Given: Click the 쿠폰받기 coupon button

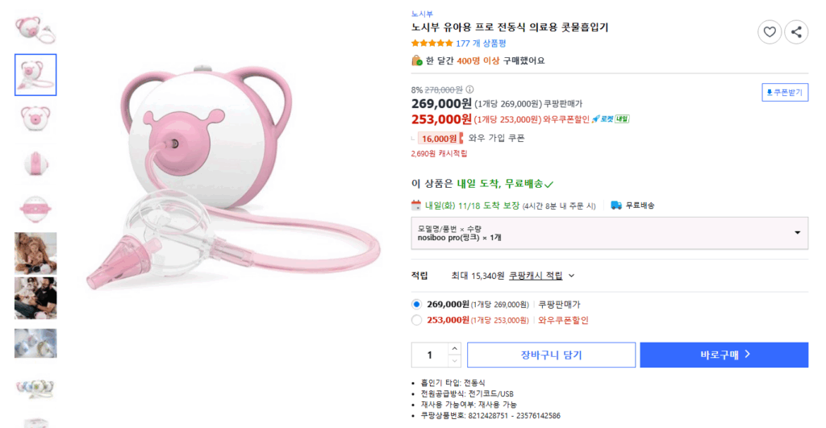Looking at the screenshot, I should (785, 93).
